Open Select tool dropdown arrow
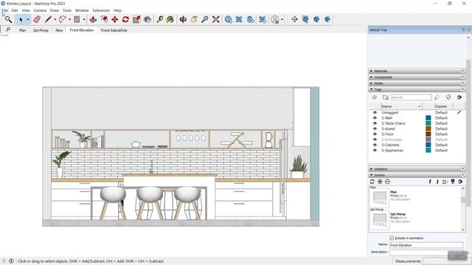The height and width of the screenshot is (265, 472). click(x=28, y=20)
